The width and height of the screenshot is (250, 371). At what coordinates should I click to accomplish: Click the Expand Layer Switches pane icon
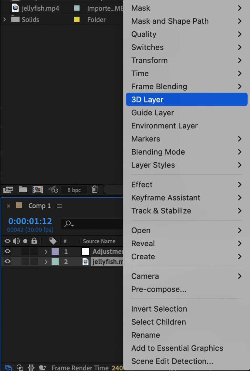(8, 367)
